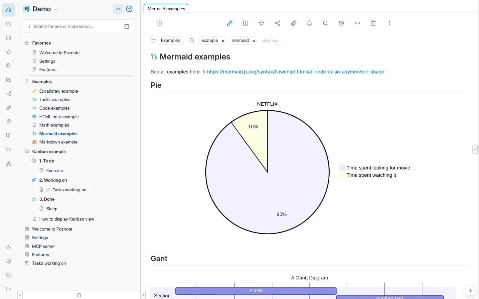The image size is (479, 299).
Task: Open search options dots in search box
Action: click(30, 26)
